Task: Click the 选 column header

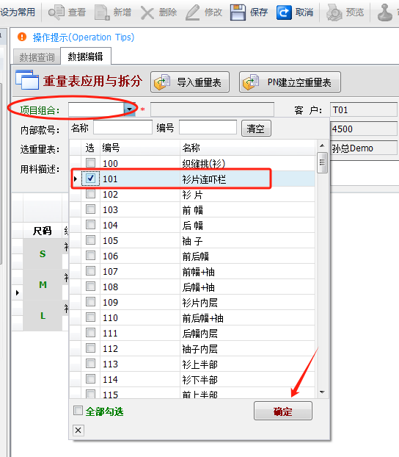Action: (x=90, y=148)
